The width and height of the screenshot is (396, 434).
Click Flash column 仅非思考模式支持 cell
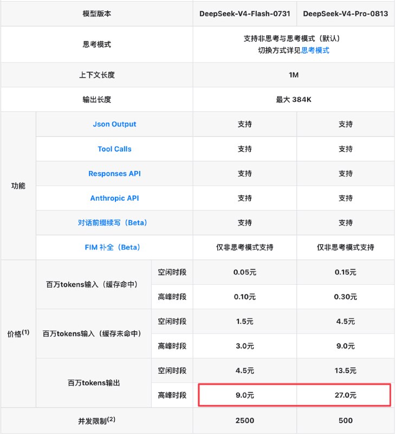(x=244, y=247)
